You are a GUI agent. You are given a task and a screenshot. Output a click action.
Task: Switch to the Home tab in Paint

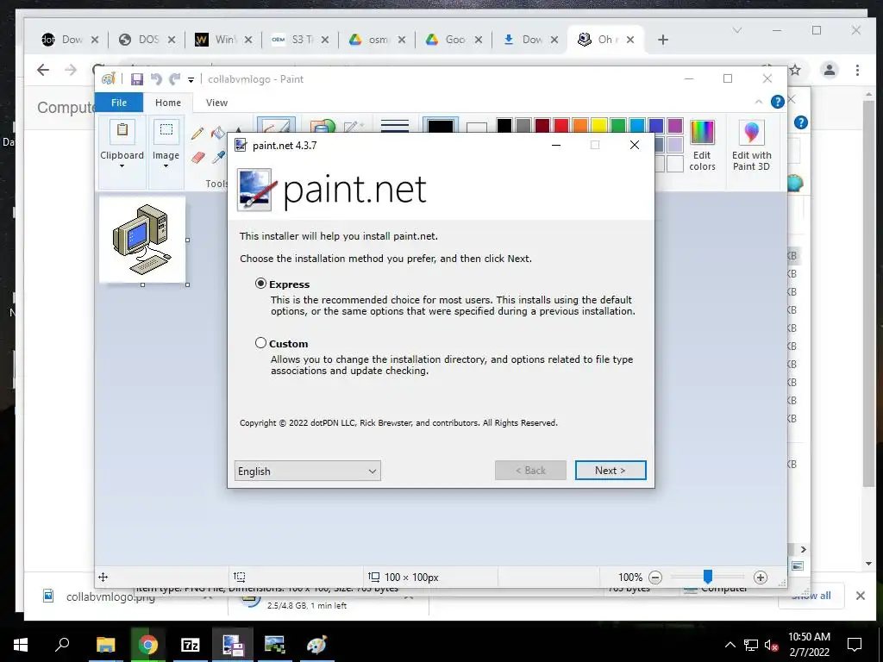pos(168,103)
